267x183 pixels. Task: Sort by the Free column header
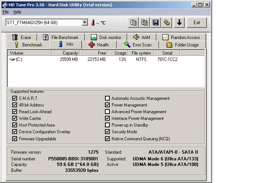(x=94, y=53)
